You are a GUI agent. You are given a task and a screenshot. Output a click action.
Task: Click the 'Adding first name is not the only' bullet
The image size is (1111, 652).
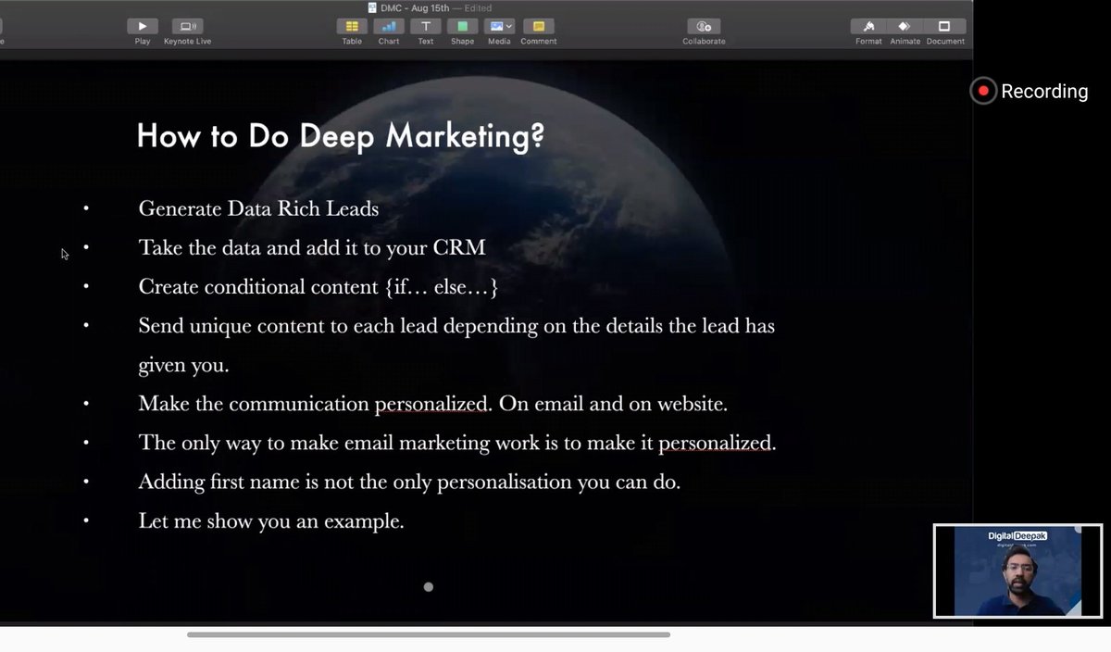409,482
